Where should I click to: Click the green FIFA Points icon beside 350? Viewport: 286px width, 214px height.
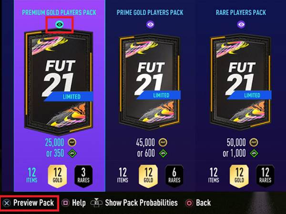(72, 153)
